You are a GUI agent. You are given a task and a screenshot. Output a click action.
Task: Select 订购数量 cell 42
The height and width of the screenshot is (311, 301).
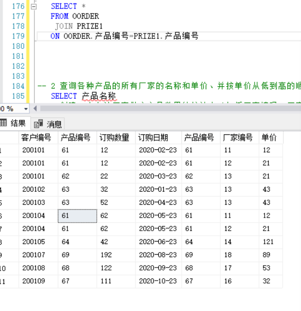(x=116, y=242)
